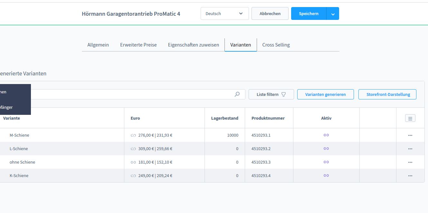The image size is (428, 213).
Task: Toggle Aktiv inheritance link for ohne Schiene
Action: pos(326,162)
